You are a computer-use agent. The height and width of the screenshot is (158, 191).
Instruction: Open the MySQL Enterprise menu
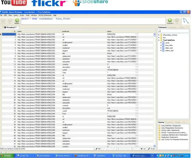pyautogui.click(x=45, y=15)
